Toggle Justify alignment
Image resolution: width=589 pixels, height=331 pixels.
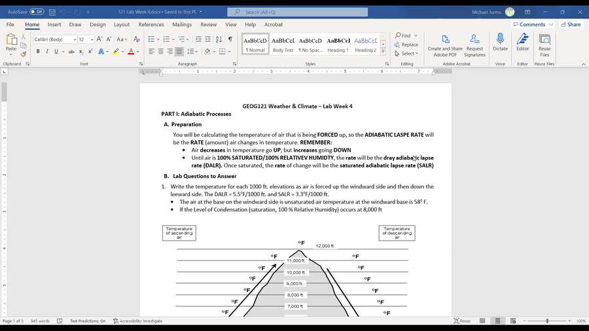pyautogui.click(x=179, y=52)
